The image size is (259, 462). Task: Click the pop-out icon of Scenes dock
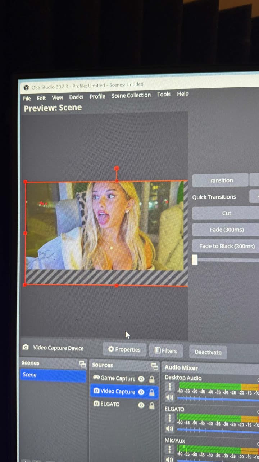click(83, 364)
